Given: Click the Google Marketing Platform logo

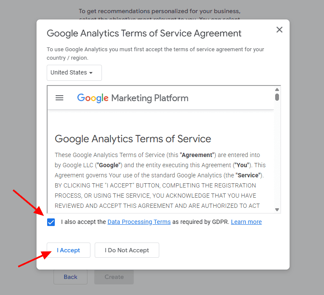Looking at the screenshot, I should pyautogui.click(x=132, y=98).
